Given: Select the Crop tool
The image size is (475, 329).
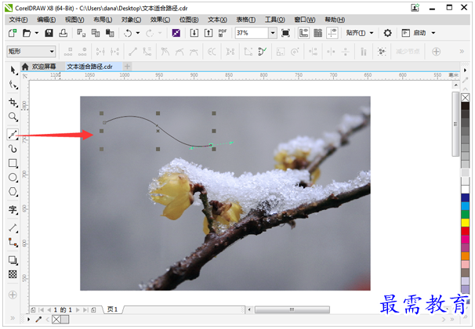Looking at the screenshot, I should coord(13,103).
